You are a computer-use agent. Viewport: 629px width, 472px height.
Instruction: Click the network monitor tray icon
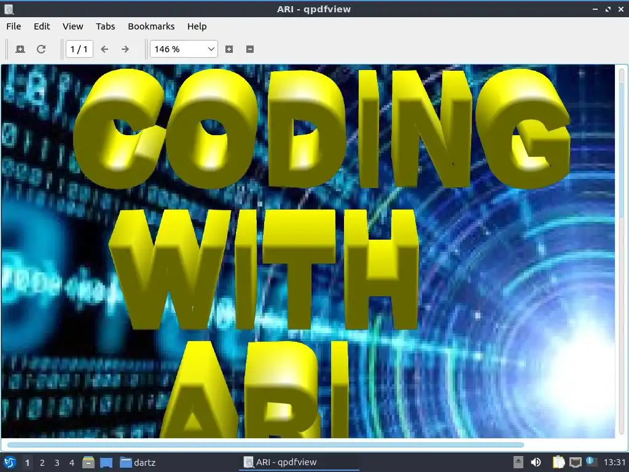(575, 462)
